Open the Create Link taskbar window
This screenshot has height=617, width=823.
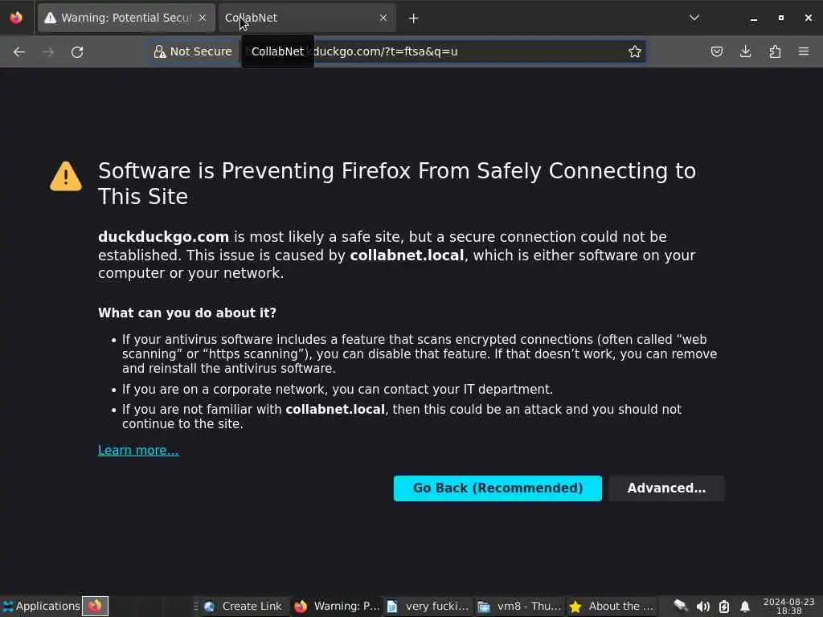click(243, 606)
